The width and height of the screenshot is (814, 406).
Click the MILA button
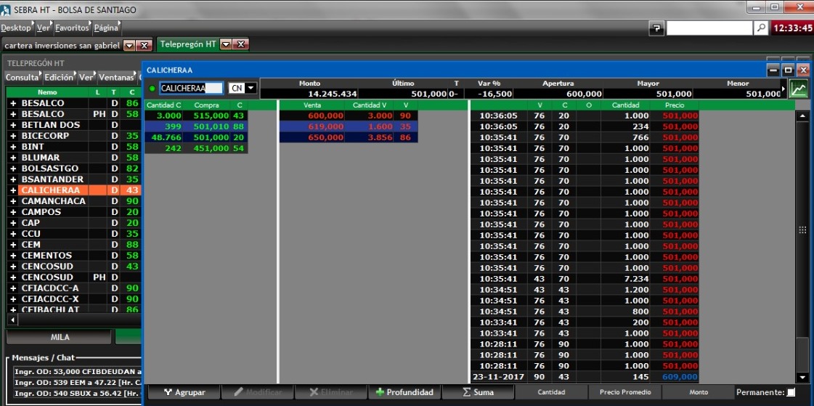click(x=60, y=337)
